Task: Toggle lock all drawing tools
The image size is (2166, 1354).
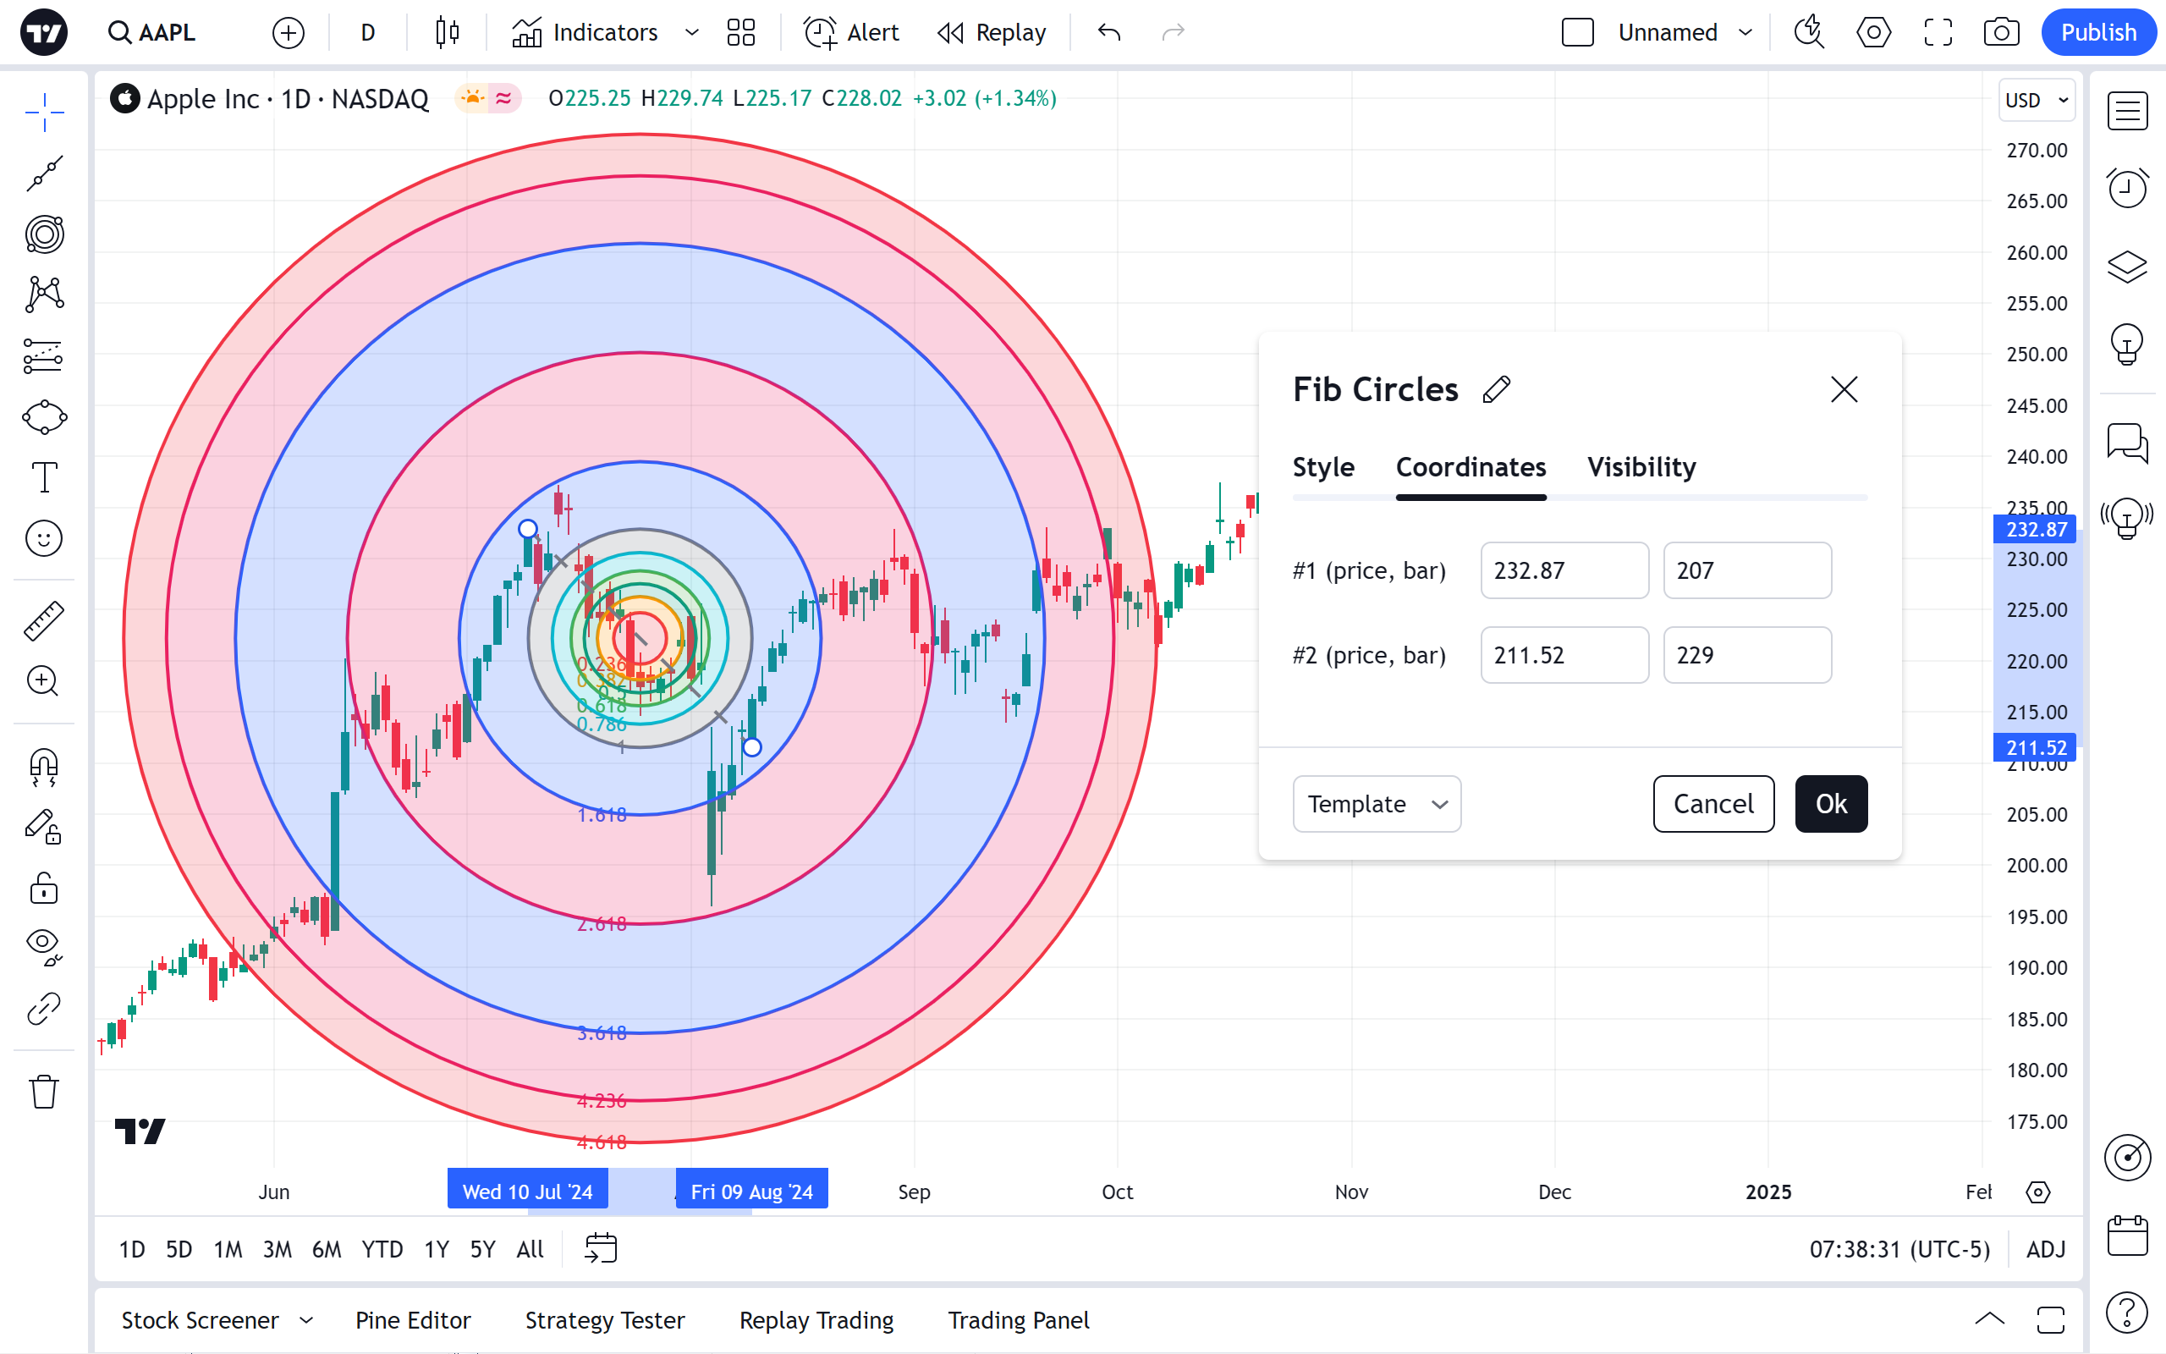Action: tap(44, 889)
